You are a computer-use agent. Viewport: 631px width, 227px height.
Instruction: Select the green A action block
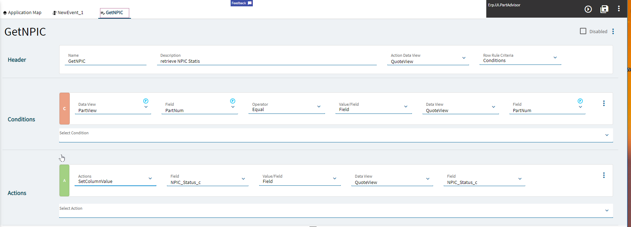point(64,180)
